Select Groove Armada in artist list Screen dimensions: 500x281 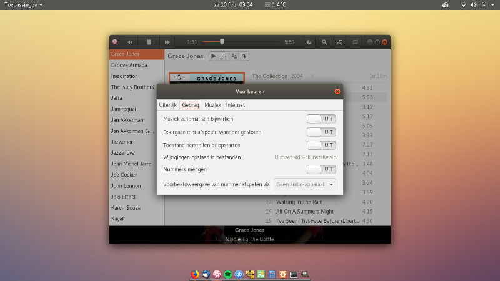[x=137, y=65]
